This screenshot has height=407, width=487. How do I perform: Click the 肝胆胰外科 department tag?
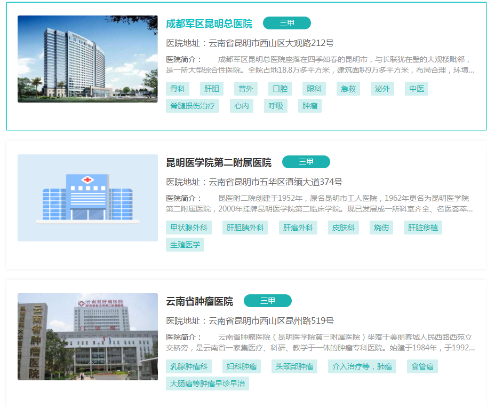pos(245,228)
